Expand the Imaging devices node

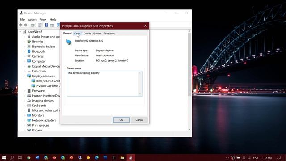point(25,101)
